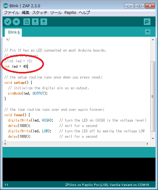Screen dimensions: 158x190
Task: Click the vertical scrollbar down arrow
Action: click(x=153, y=138)
